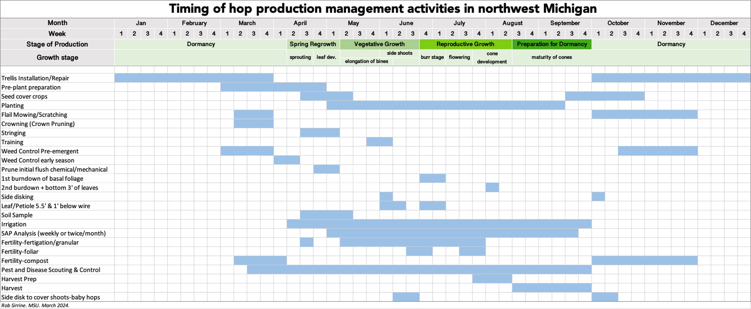Click the Preparation for Dormancy cell

click(551, 44)
